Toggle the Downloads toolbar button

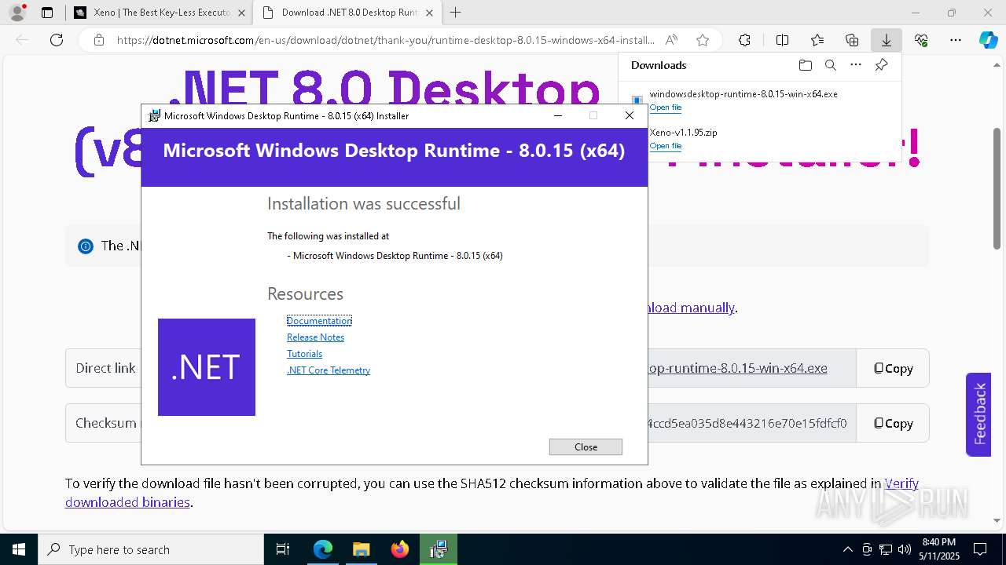click(887, 40)
